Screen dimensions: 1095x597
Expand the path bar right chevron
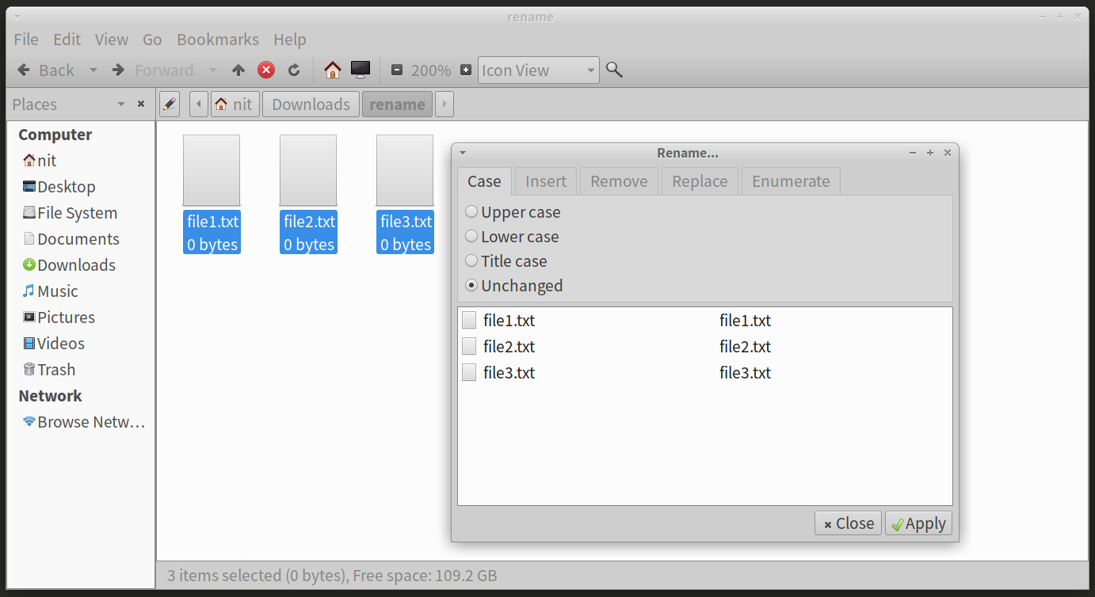[444, 104]
